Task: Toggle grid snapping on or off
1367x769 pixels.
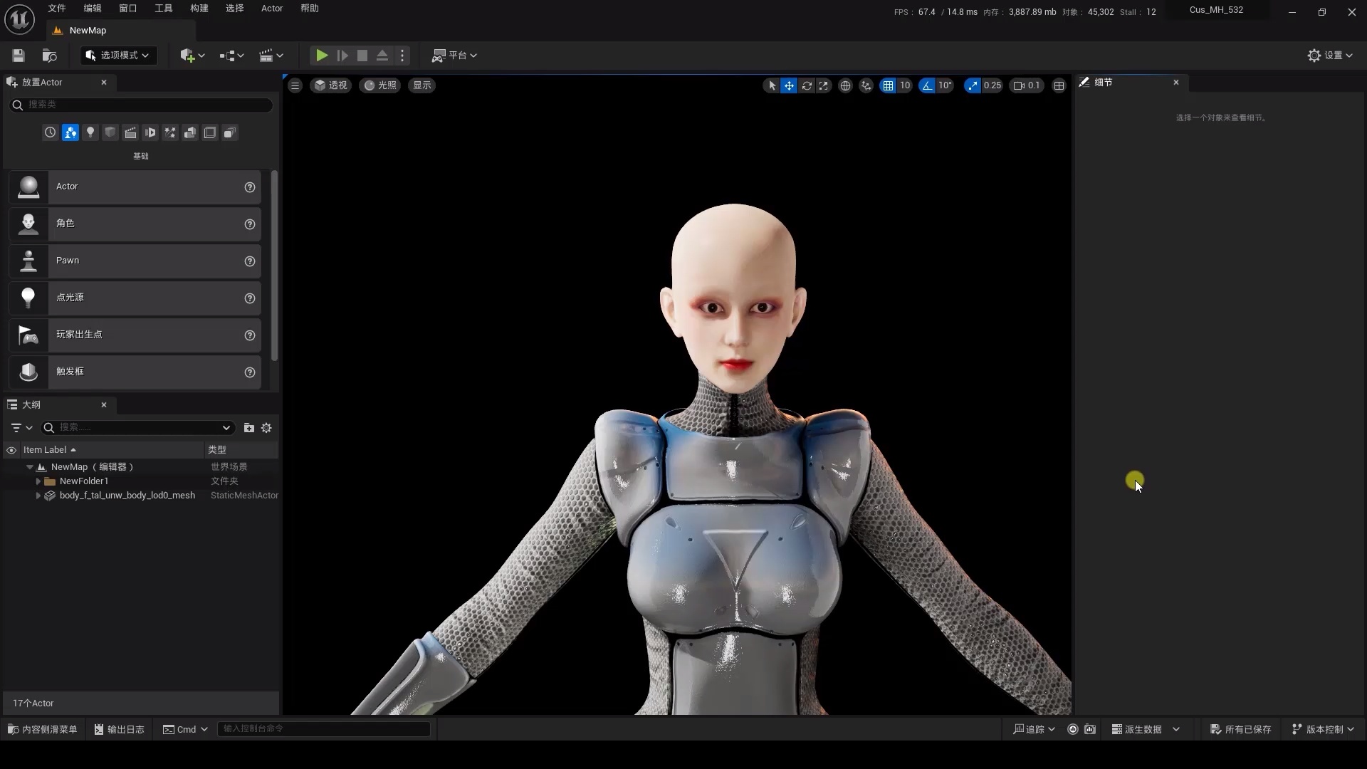Action: coord(888,85)
